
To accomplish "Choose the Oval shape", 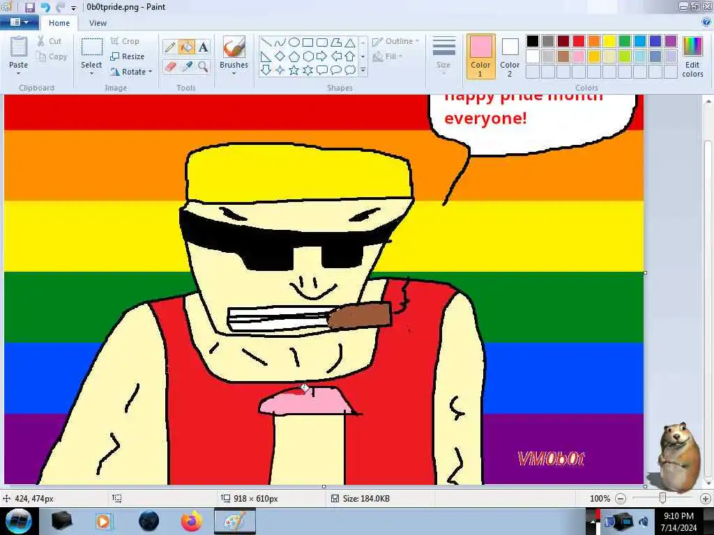I will (x=294, y=42).
